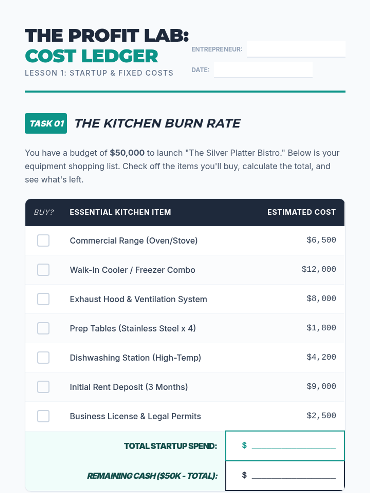The image size is (370, 493).
Task: Click the Remaining Cash answer line
Action: [x=294, y=475]
